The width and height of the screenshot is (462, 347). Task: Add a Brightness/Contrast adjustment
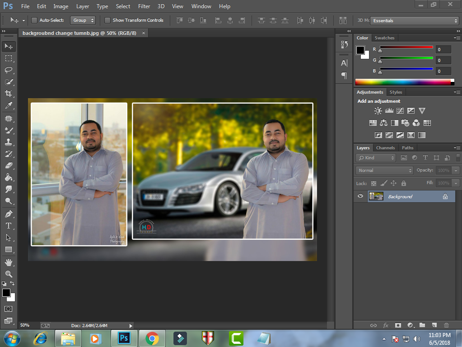pyautogui.click(x=378, y=111)
